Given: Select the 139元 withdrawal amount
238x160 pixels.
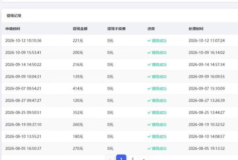Looking at the screenshot, I should pyautogui.click(x=78, y=77).
